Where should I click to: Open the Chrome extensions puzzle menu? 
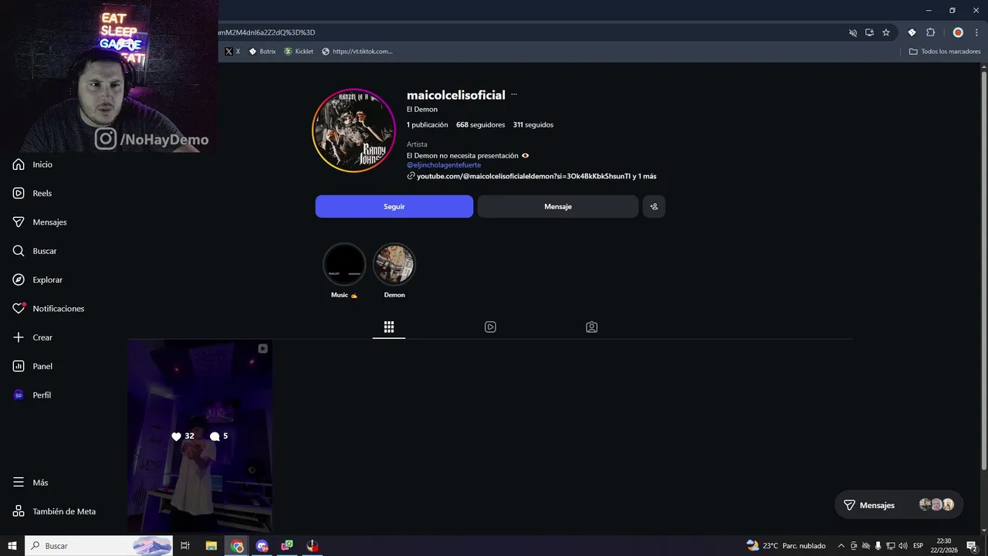pyautogui.click(x=930, y=32)
